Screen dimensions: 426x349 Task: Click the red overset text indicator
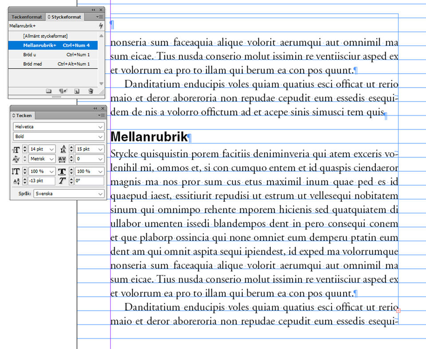[x=398, y=311]
